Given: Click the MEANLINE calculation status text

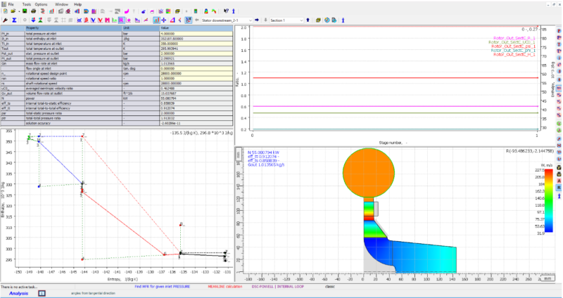Looking at the screenshot, I should pyautogui.click(x=224, y=287).
